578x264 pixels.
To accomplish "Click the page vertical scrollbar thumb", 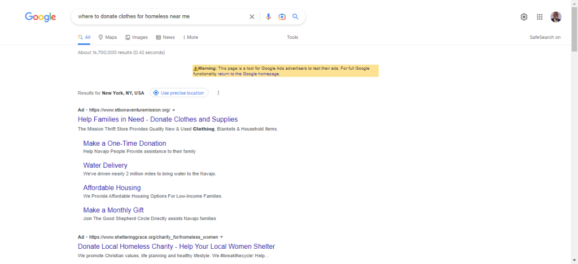I will click(575, 29).
